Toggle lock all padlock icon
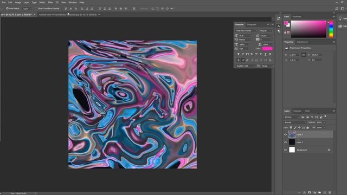Image resolution: width=347 pixels, height=195 pixels. (x=307, y=128)
